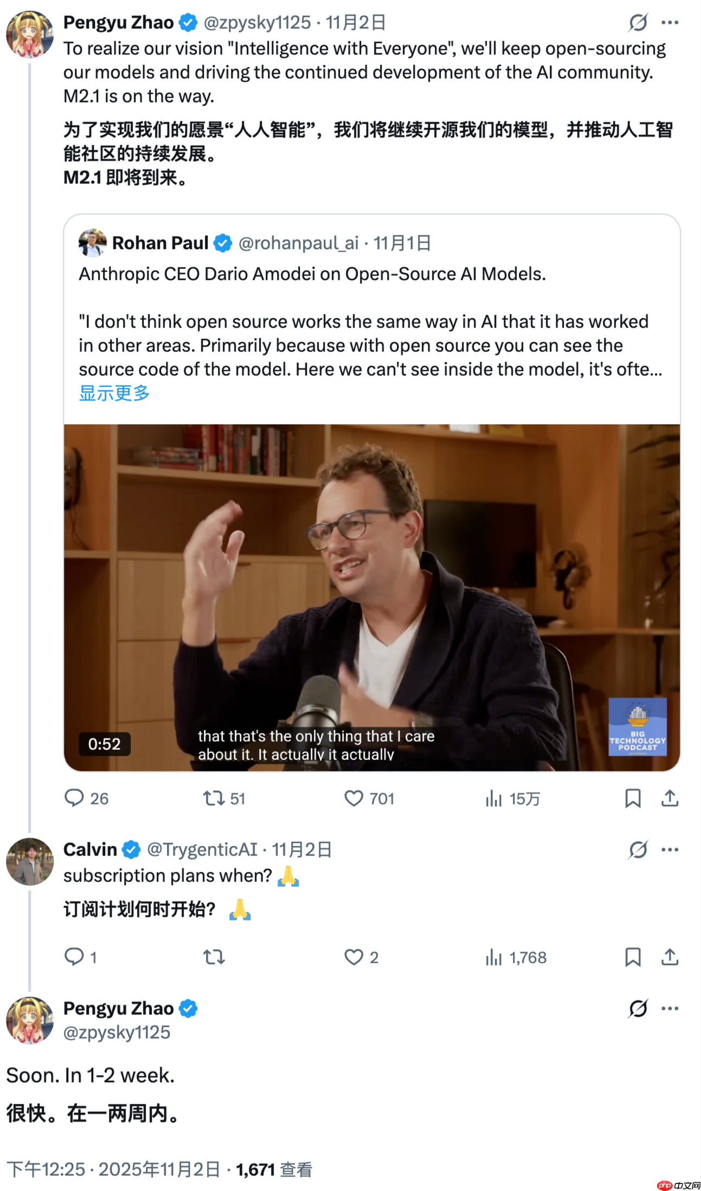
Task: Open more options on bottom reply
Action: (x=670, y=1008)
